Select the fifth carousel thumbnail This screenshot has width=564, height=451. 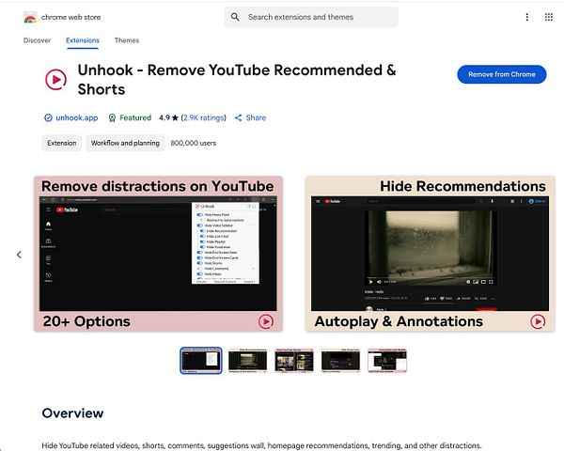387,361
